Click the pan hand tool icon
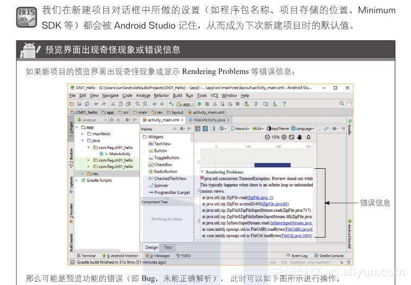411x285 pixels. click(x=299, y=137)
